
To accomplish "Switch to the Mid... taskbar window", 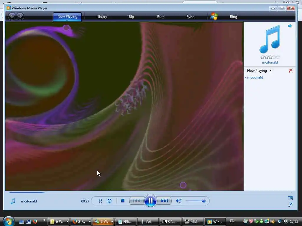I will pyautogui.click(x=192, y=222).
